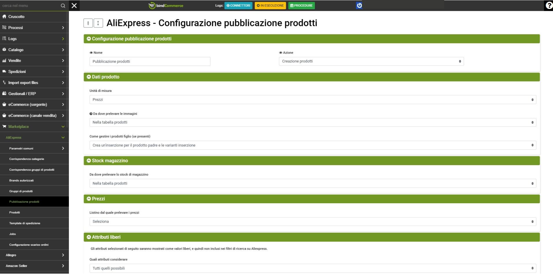Screen dimensions: 553x274
Task: Toggle the eye icon next to Azione
Action: point(280,53)
